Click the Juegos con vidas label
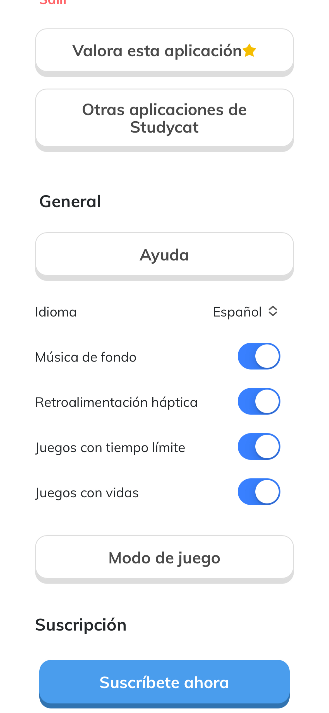 pyautogui.click(x=87, y=493)
